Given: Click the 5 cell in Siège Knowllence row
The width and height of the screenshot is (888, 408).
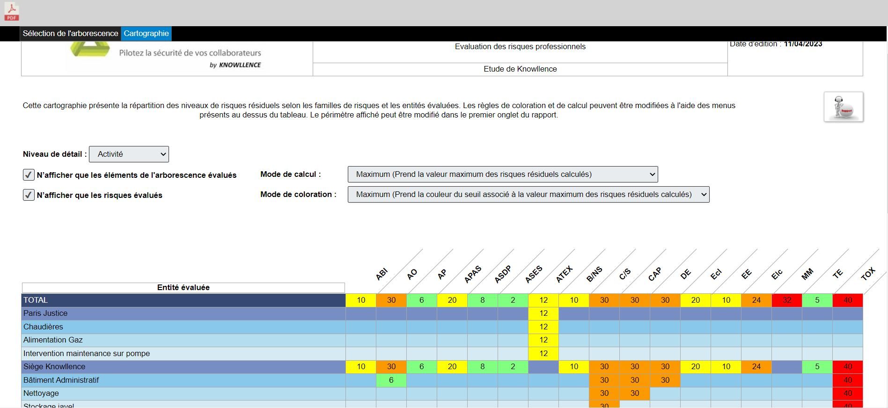Looking at the screenshot, I should (x=817, y=367).
